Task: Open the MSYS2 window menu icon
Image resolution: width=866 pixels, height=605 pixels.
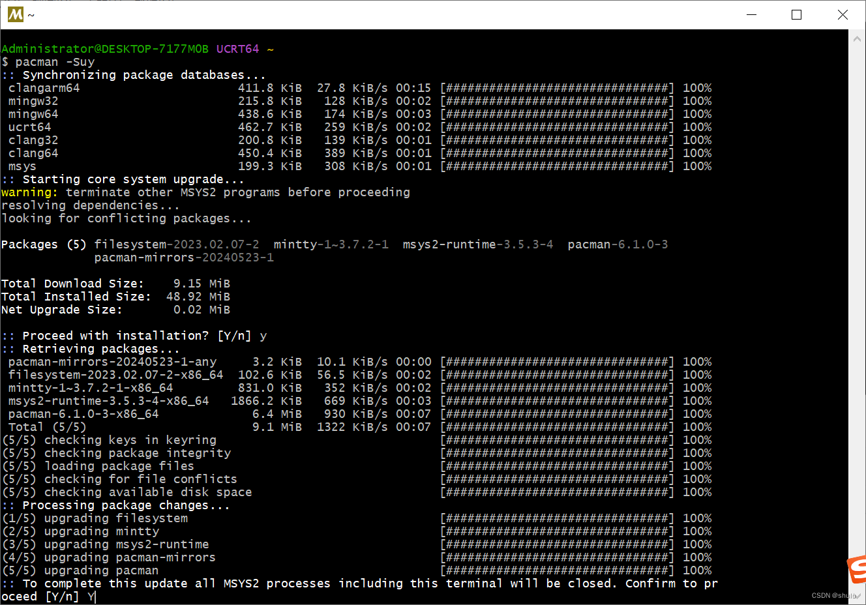Action: [x=16, y=14]
